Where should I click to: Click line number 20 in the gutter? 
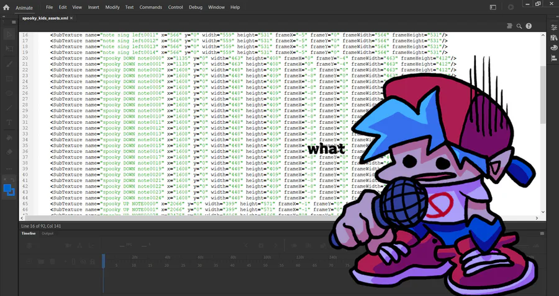point(25,58)
